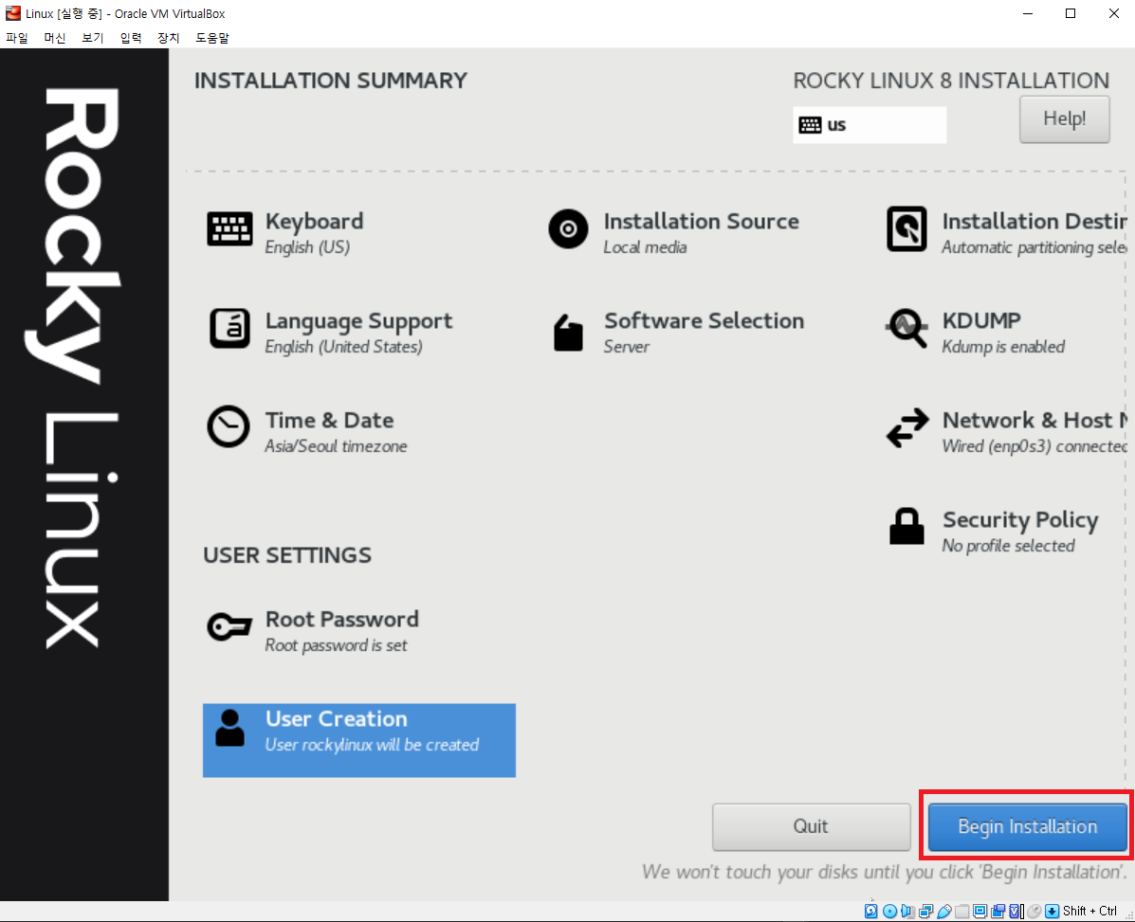The height and width of the screenshot is (922, 1135).
Task: Click the Quit button
Action: pos(811,826)
